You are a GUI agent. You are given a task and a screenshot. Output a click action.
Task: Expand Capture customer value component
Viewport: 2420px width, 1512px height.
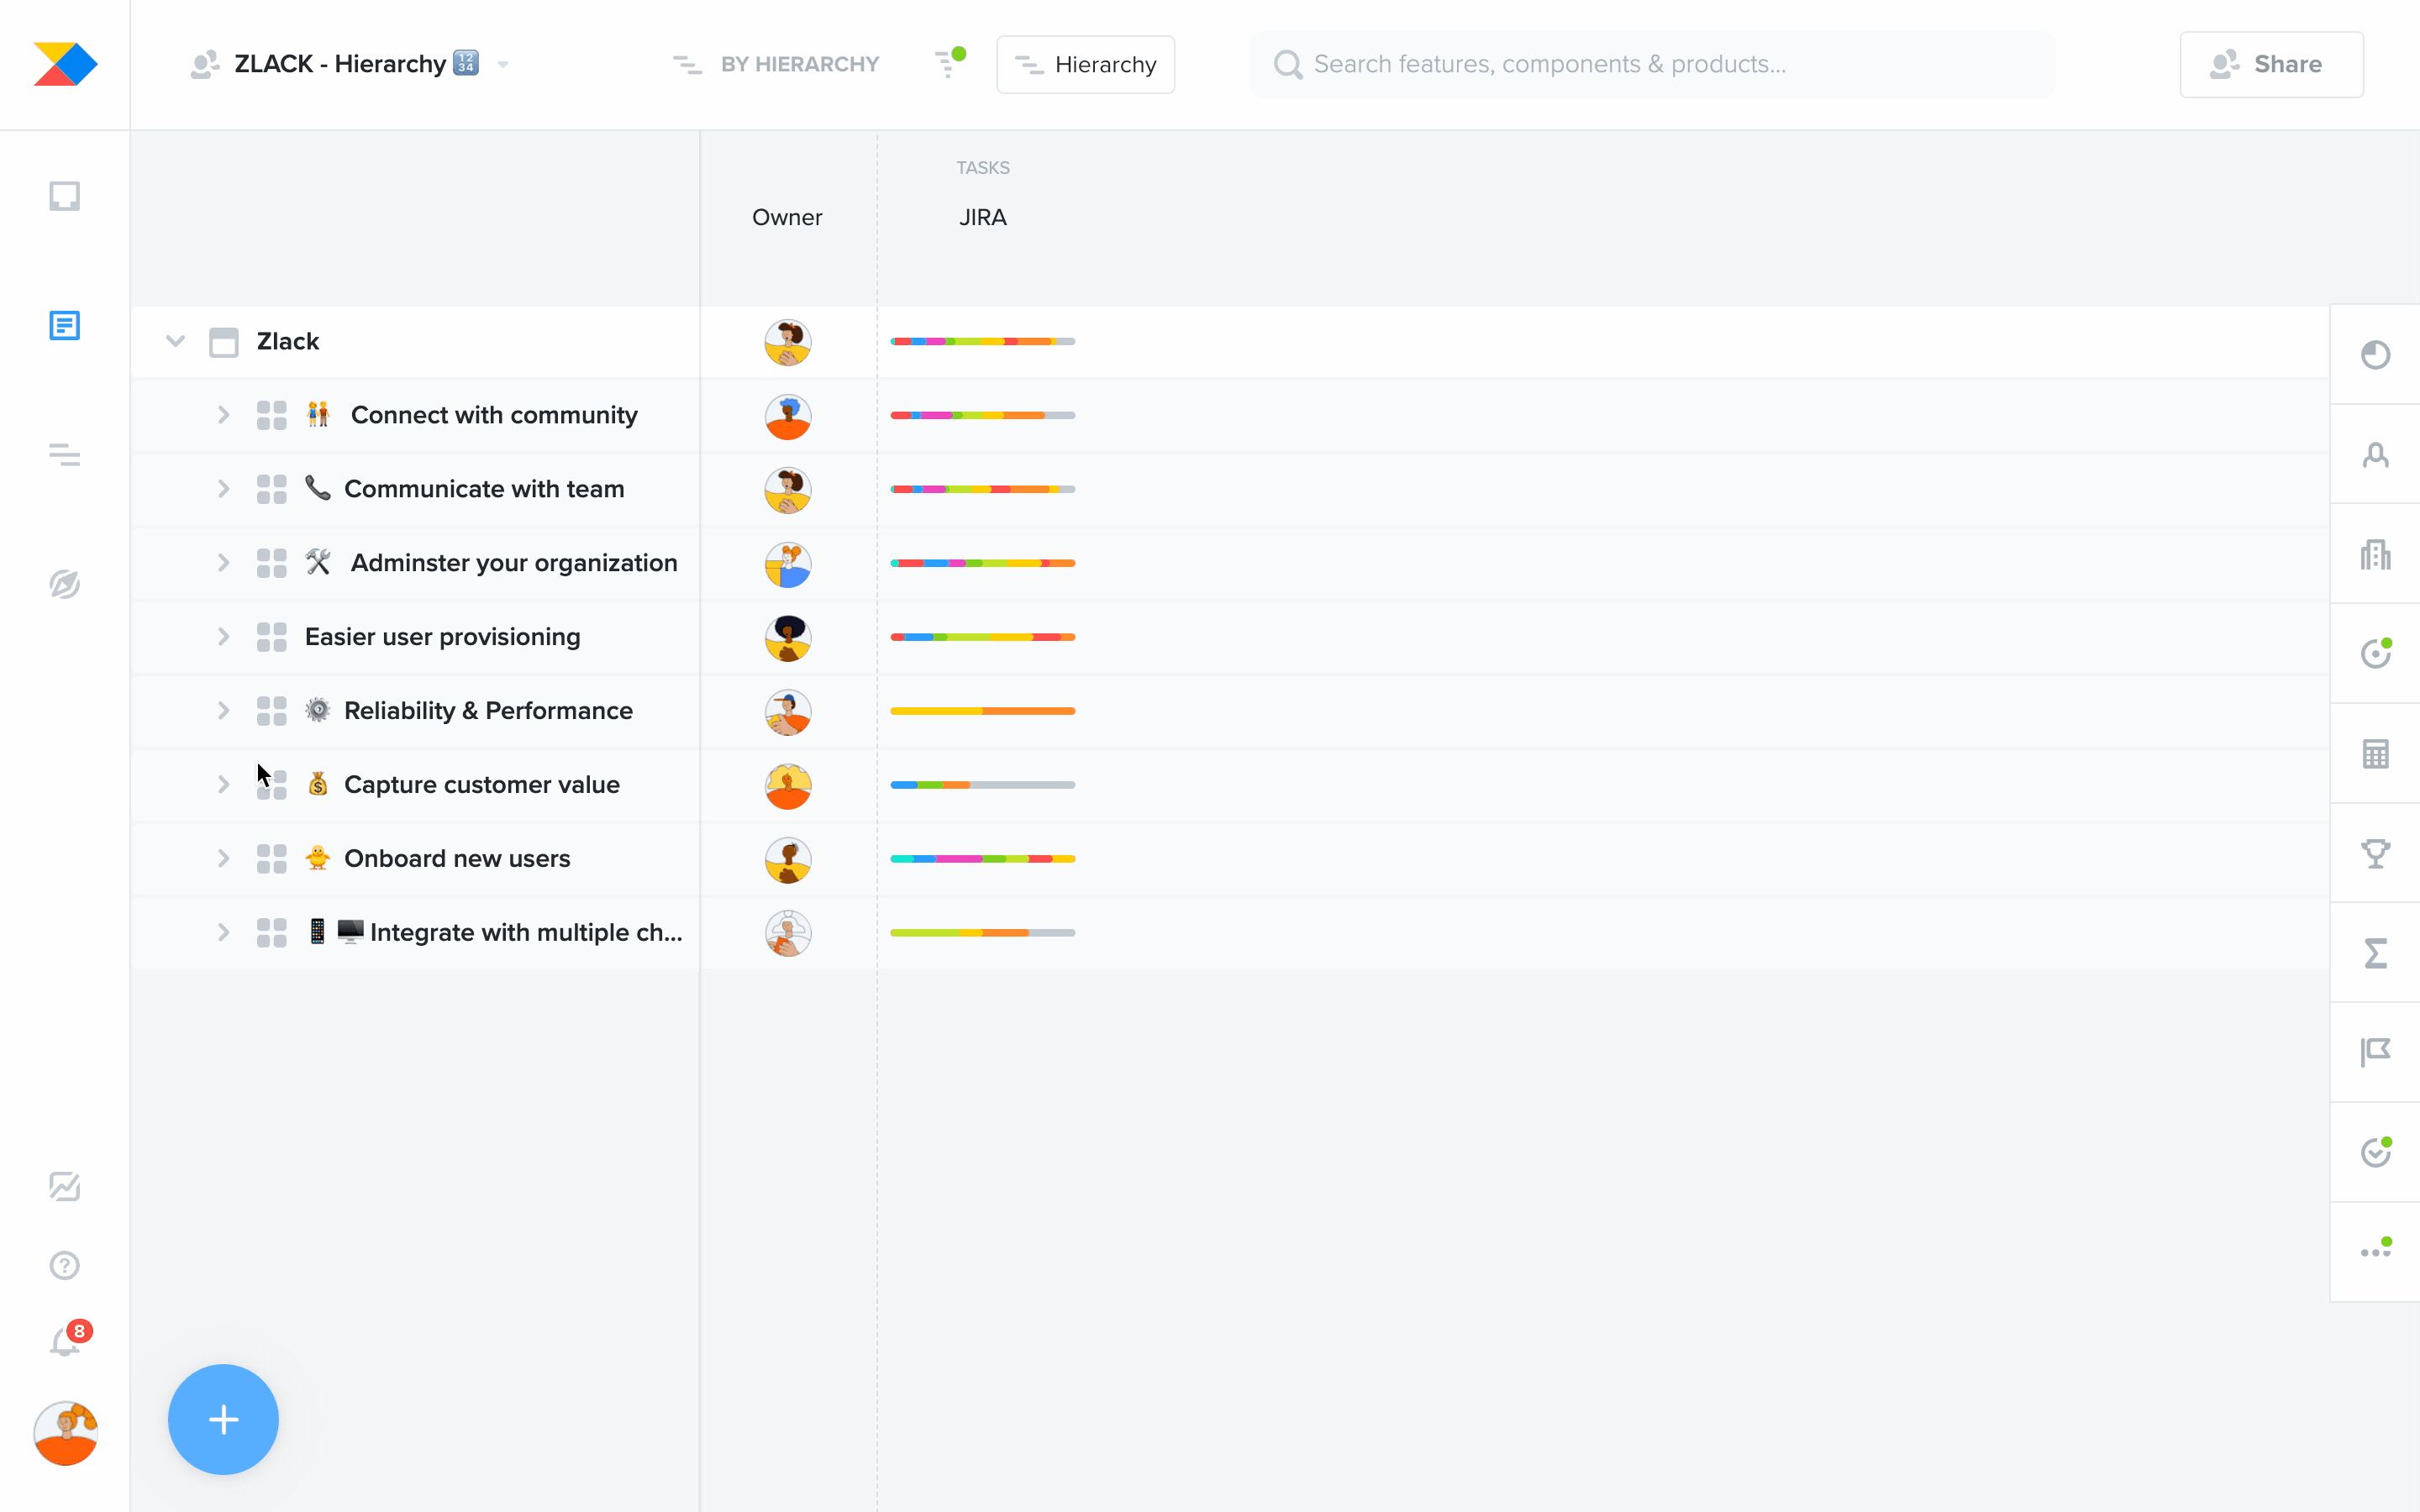pyautogui.click(x=223, y=785)
